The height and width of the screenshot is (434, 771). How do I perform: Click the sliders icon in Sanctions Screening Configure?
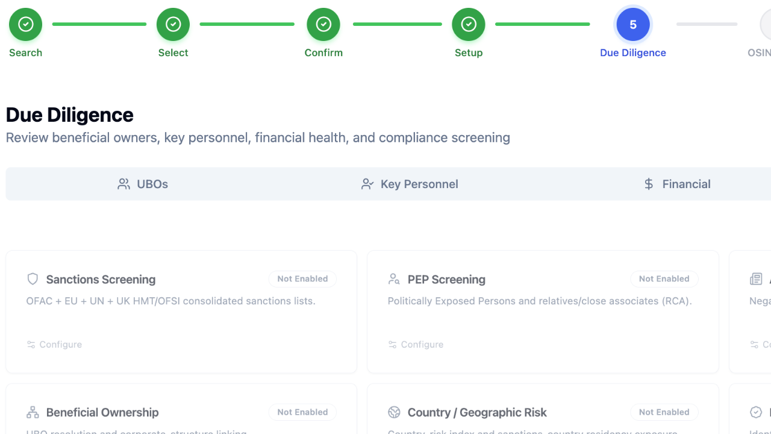click(x=31, y=345)
